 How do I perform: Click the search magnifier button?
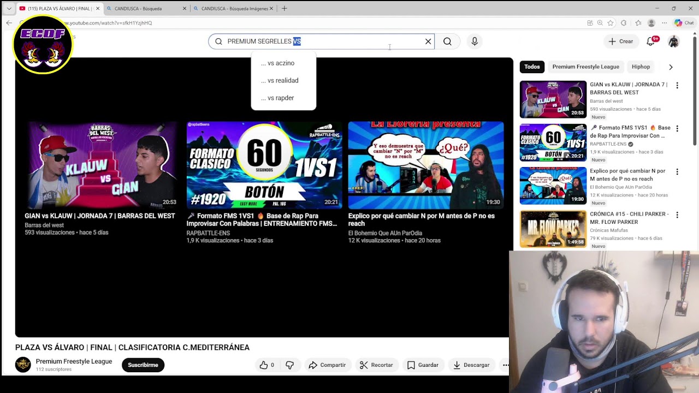(x=447, y=41)
